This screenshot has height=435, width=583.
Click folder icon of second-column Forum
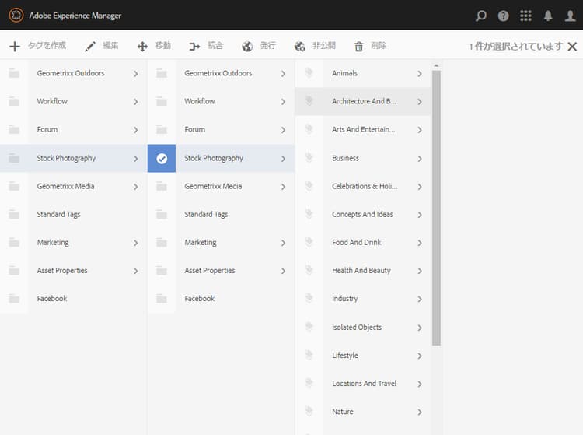[x=162, y=129]
